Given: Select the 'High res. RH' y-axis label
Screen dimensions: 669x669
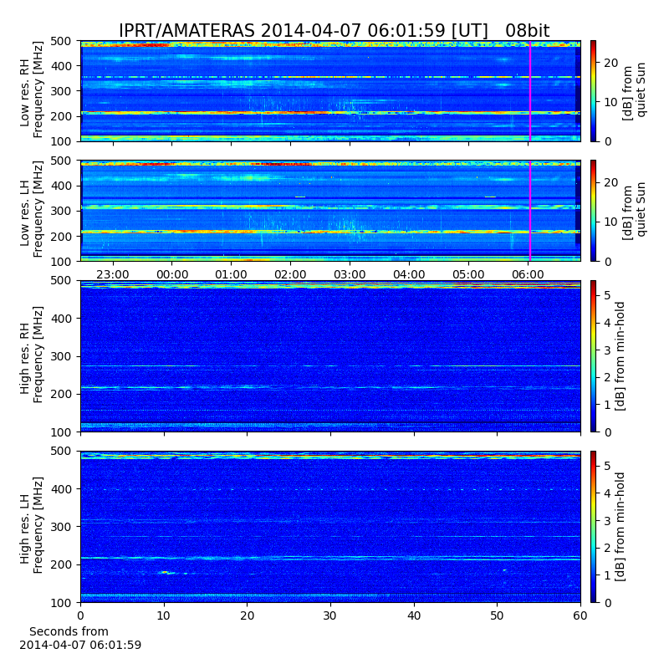Looking at the screenshot, I should point(31,356).
